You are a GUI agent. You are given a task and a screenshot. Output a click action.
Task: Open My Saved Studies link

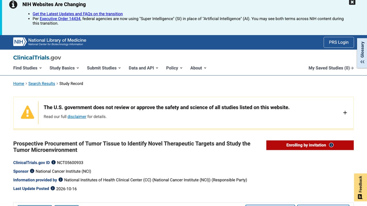click(331, 68)
